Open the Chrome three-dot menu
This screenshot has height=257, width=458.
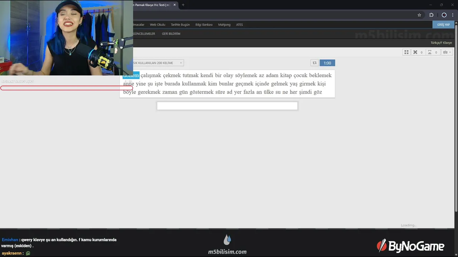(453, 15)
